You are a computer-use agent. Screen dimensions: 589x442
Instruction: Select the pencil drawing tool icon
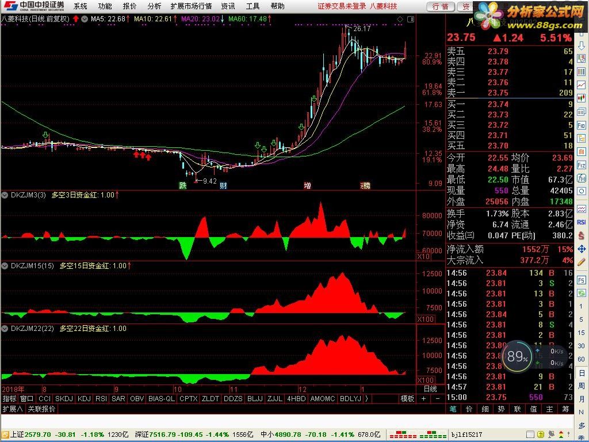tap(582, 262)
